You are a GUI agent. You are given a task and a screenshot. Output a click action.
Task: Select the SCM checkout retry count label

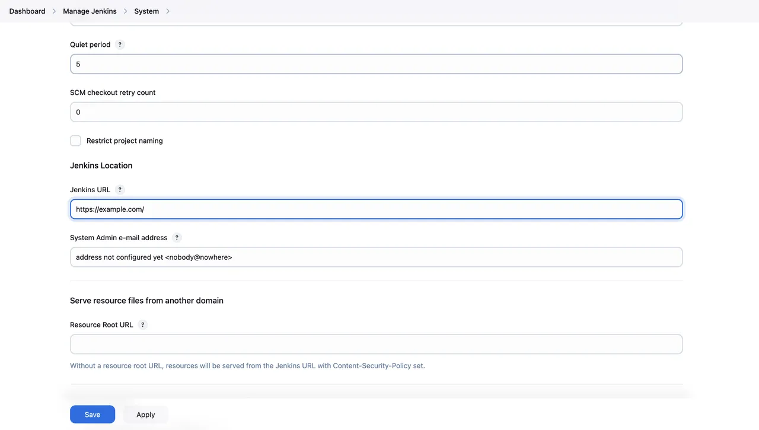click(113, 93)
